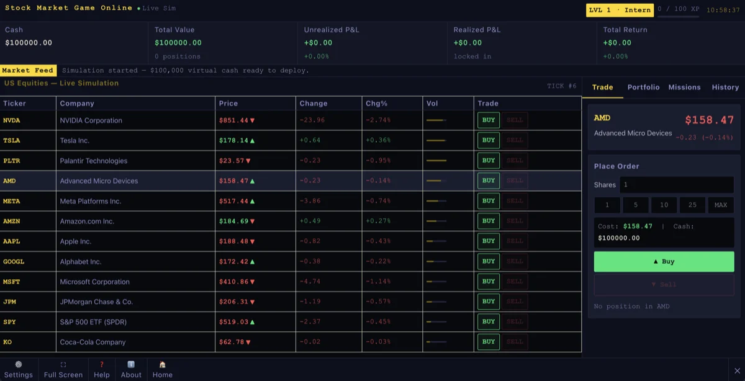The width and height of the screenshot is (745, 381).
Task: Select S&P 500 ETF (SPDR) row
Action: (291, 322)
